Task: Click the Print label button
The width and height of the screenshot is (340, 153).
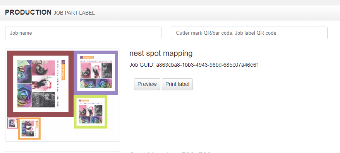Action: [177, 84]
